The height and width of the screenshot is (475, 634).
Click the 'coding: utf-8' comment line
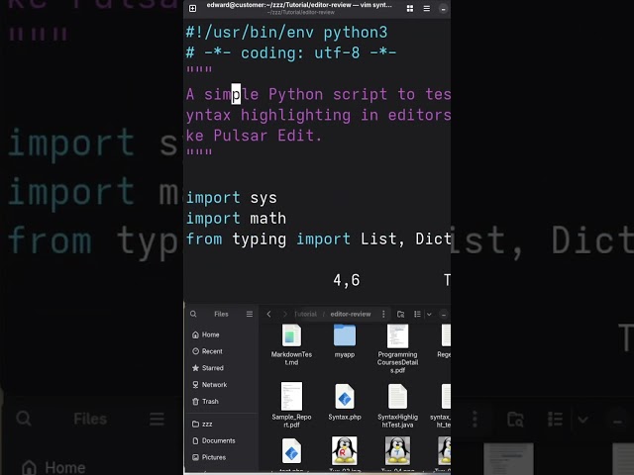(x=291, y=52)
